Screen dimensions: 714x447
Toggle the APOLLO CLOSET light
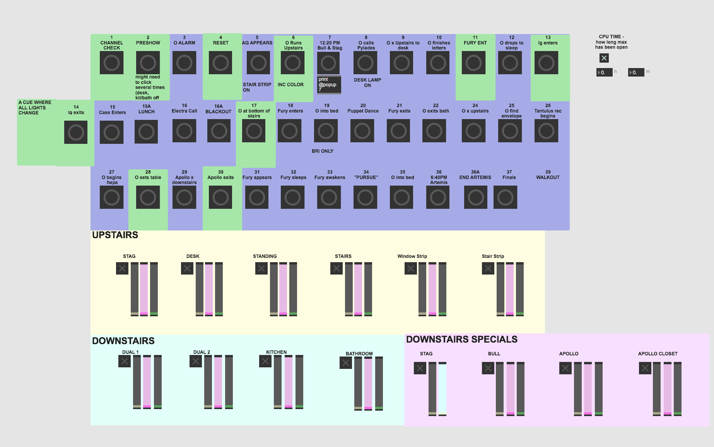coord(645,368)
